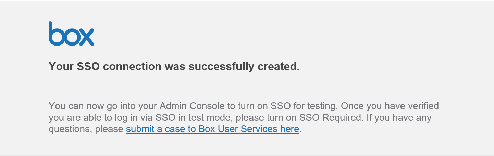Click the blue Box logo
The height and width of the screenshot is (156, 494).
click(x=71, y=34)
